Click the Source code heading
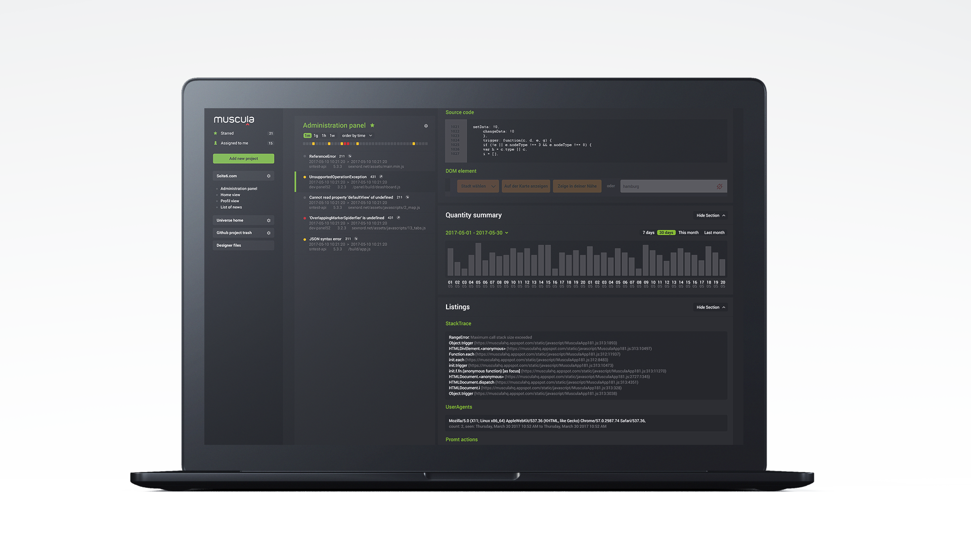This screenshot has height=546, width=971. pyautogui.click(x=460, y=112)
